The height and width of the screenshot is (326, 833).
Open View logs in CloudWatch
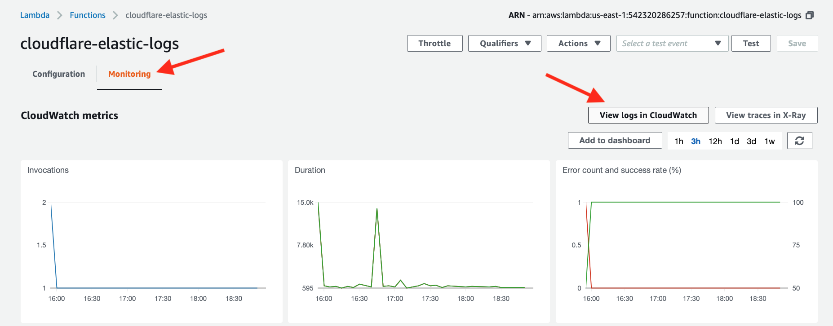648,115
